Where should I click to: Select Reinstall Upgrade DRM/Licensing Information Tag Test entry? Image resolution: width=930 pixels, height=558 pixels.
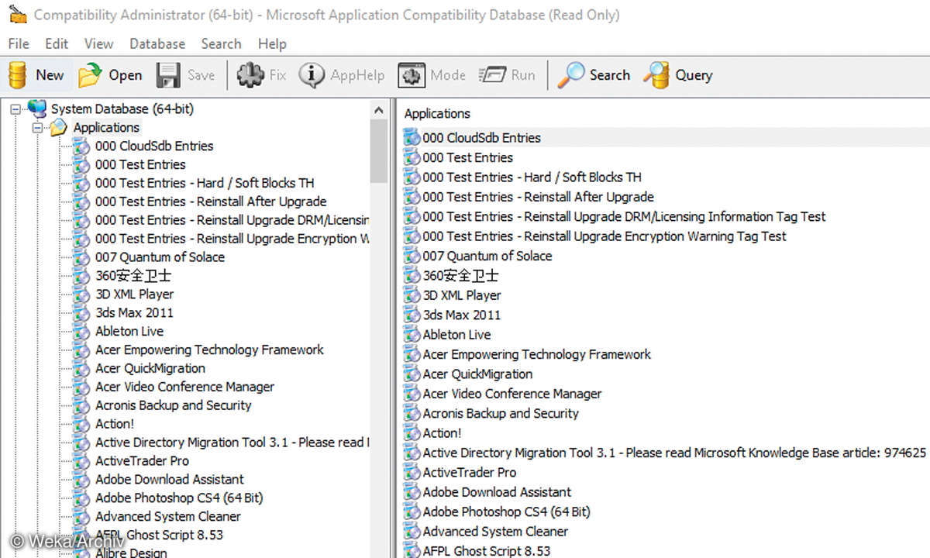[624, 217]
